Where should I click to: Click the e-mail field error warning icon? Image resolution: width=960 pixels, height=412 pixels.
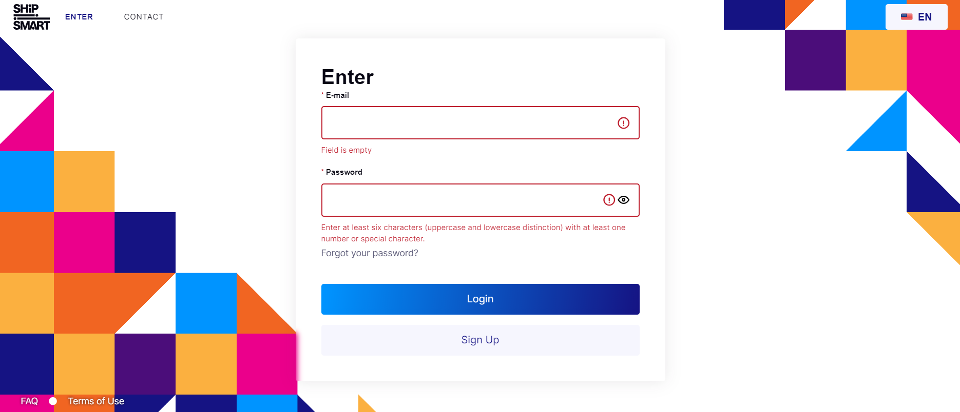(623, 123)
